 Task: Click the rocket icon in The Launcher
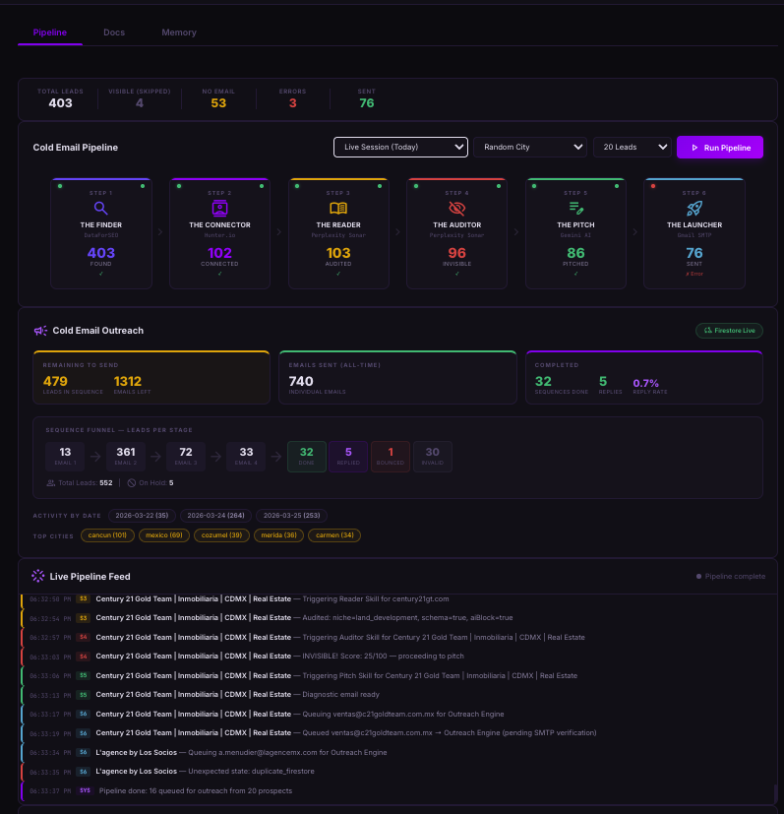pos(694,209)
